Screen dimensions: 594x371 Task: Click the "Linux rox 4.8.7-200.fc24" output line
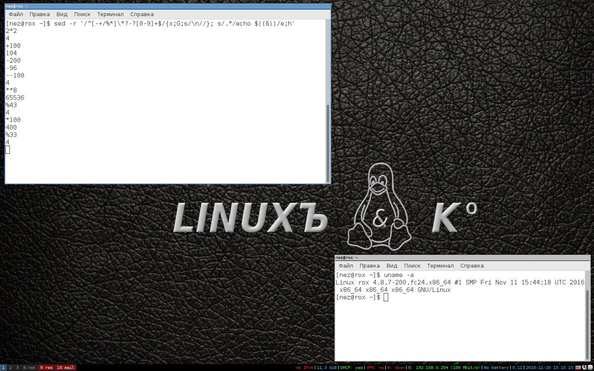pyautogui.click(x=460, y=282)
